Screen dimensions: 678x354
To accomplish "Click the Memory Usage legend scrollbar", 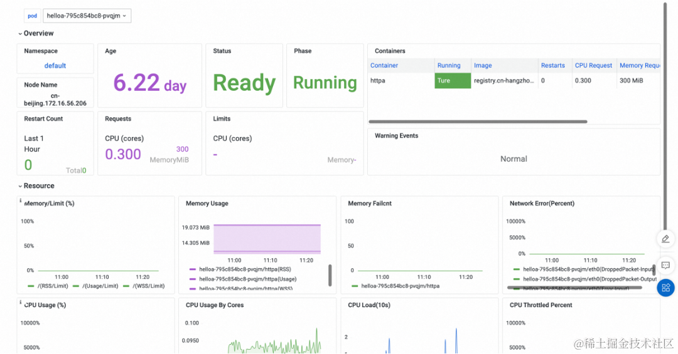I will pyautogui.click(x=330, y=276).
